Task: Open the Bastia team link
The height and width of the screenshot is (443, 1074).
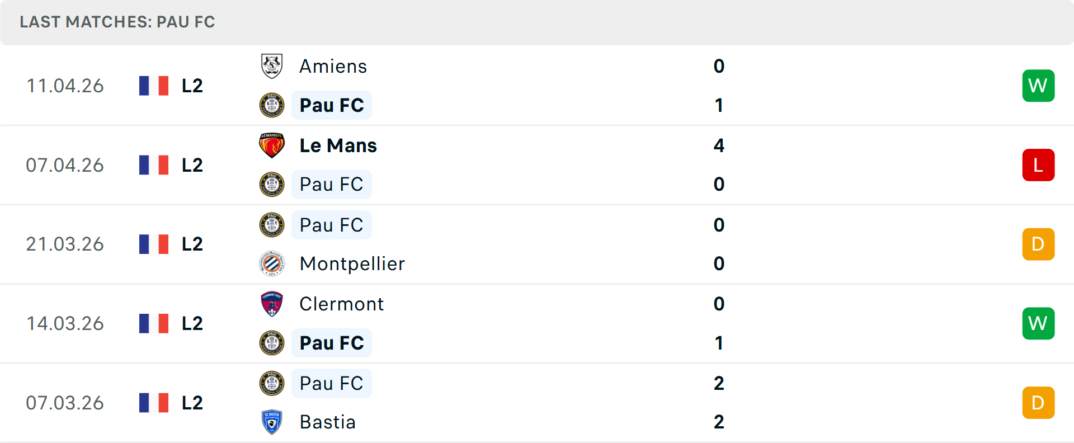Action: click(x=327, y=422)
